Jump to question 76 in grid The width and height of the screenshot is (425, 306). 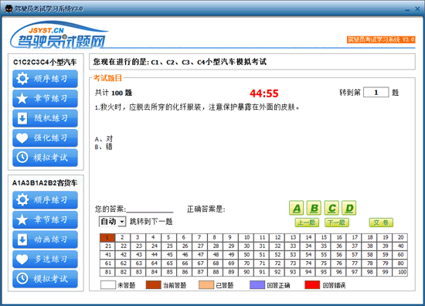coord(338,263)
